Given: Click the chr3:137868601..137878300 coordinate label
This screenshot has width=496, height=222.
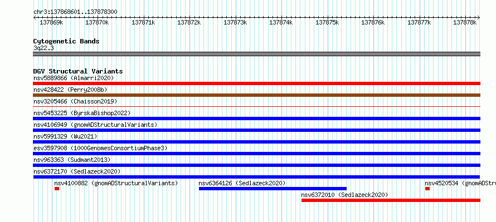Looking at the screenshot, I should (x=75, y=12).
